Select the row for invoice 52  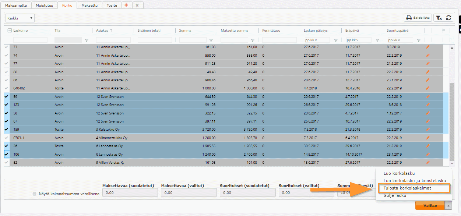coord(6,162)
